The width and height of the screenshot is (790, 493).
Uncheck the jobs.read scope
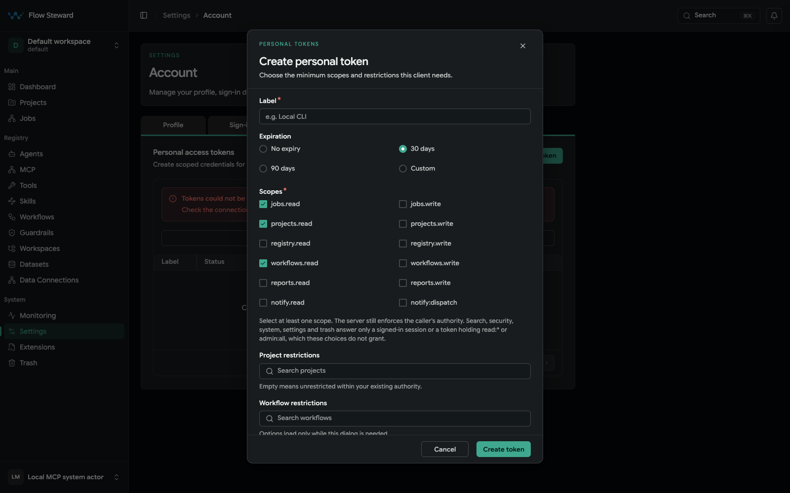(x=263, y=204)
